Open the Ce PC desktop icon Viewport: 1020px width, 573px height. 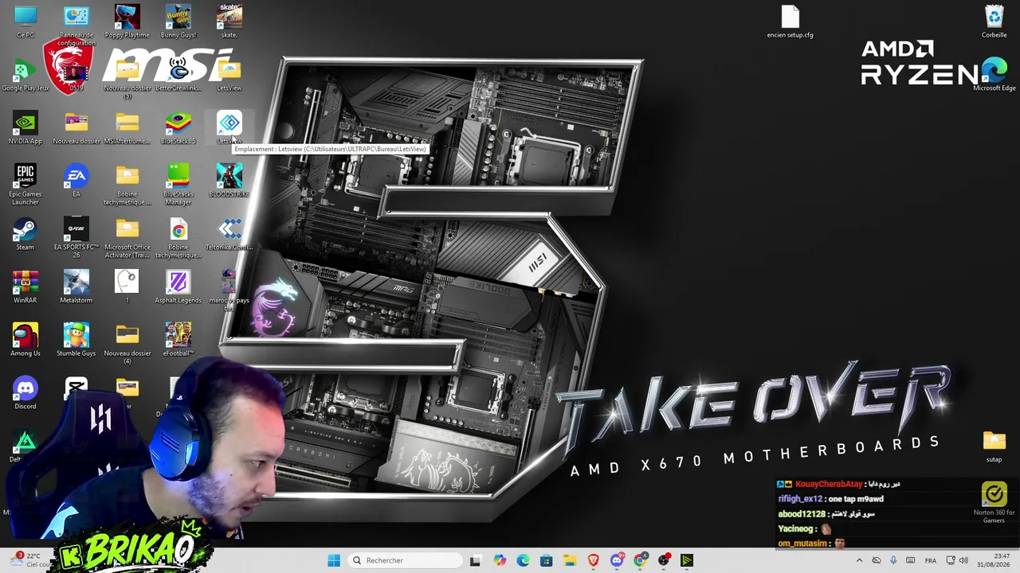25,21
